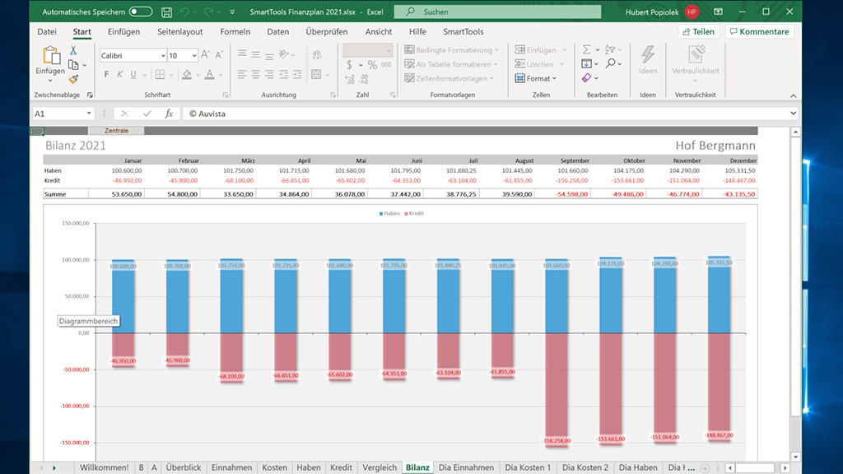This screenshot has width=843, height=474.
Task: Click the Teilen share button
Action: pyautogui.click(x=697, y=32)
